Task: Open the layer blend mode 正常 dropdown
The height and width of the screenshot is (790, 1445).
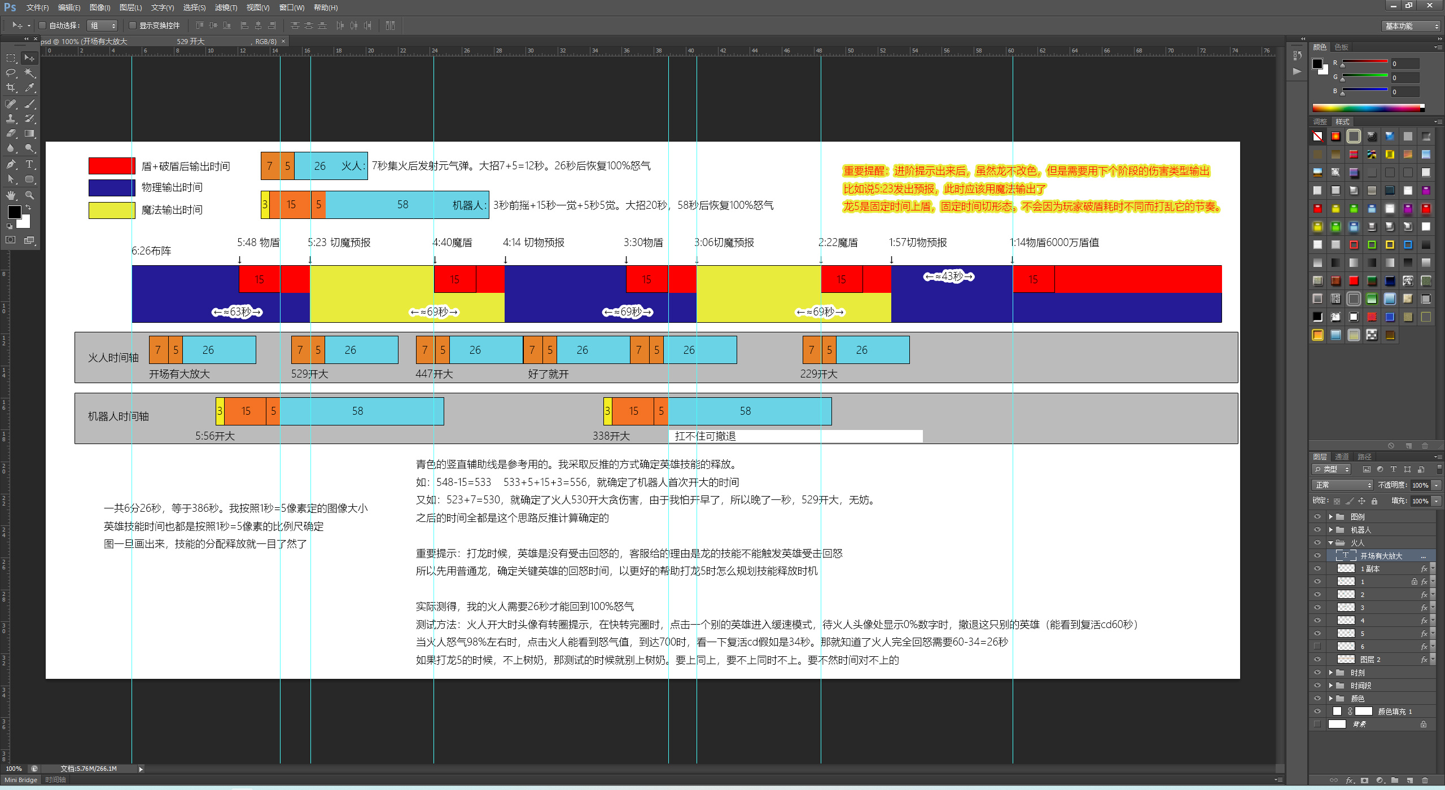Action: 1342,485
